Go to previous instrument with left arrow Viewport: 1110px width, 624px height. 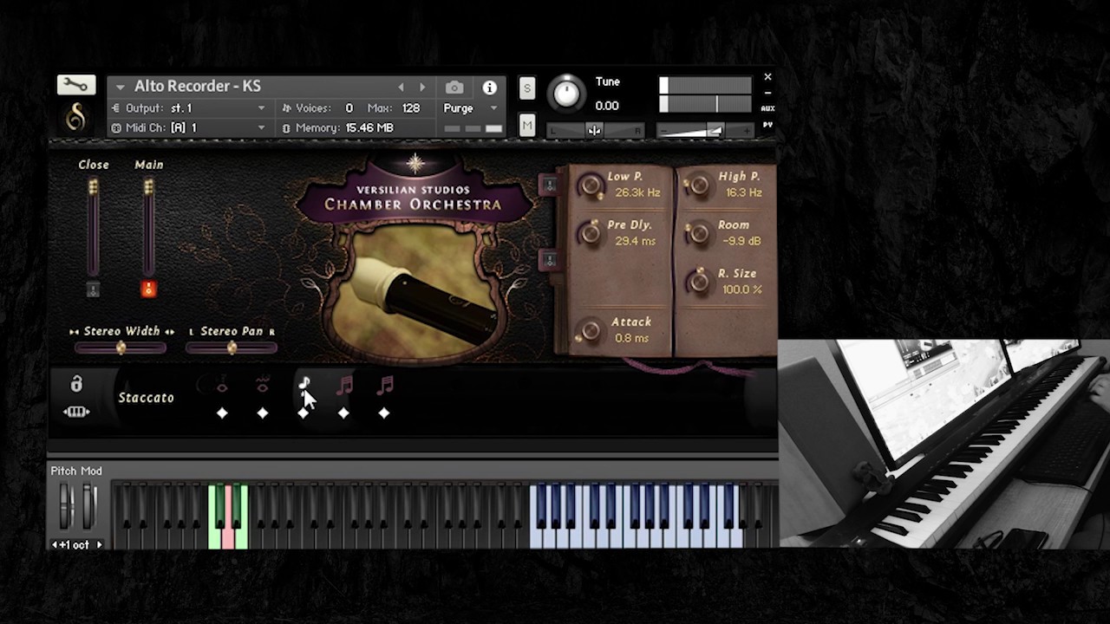click(x=401, y=88)
